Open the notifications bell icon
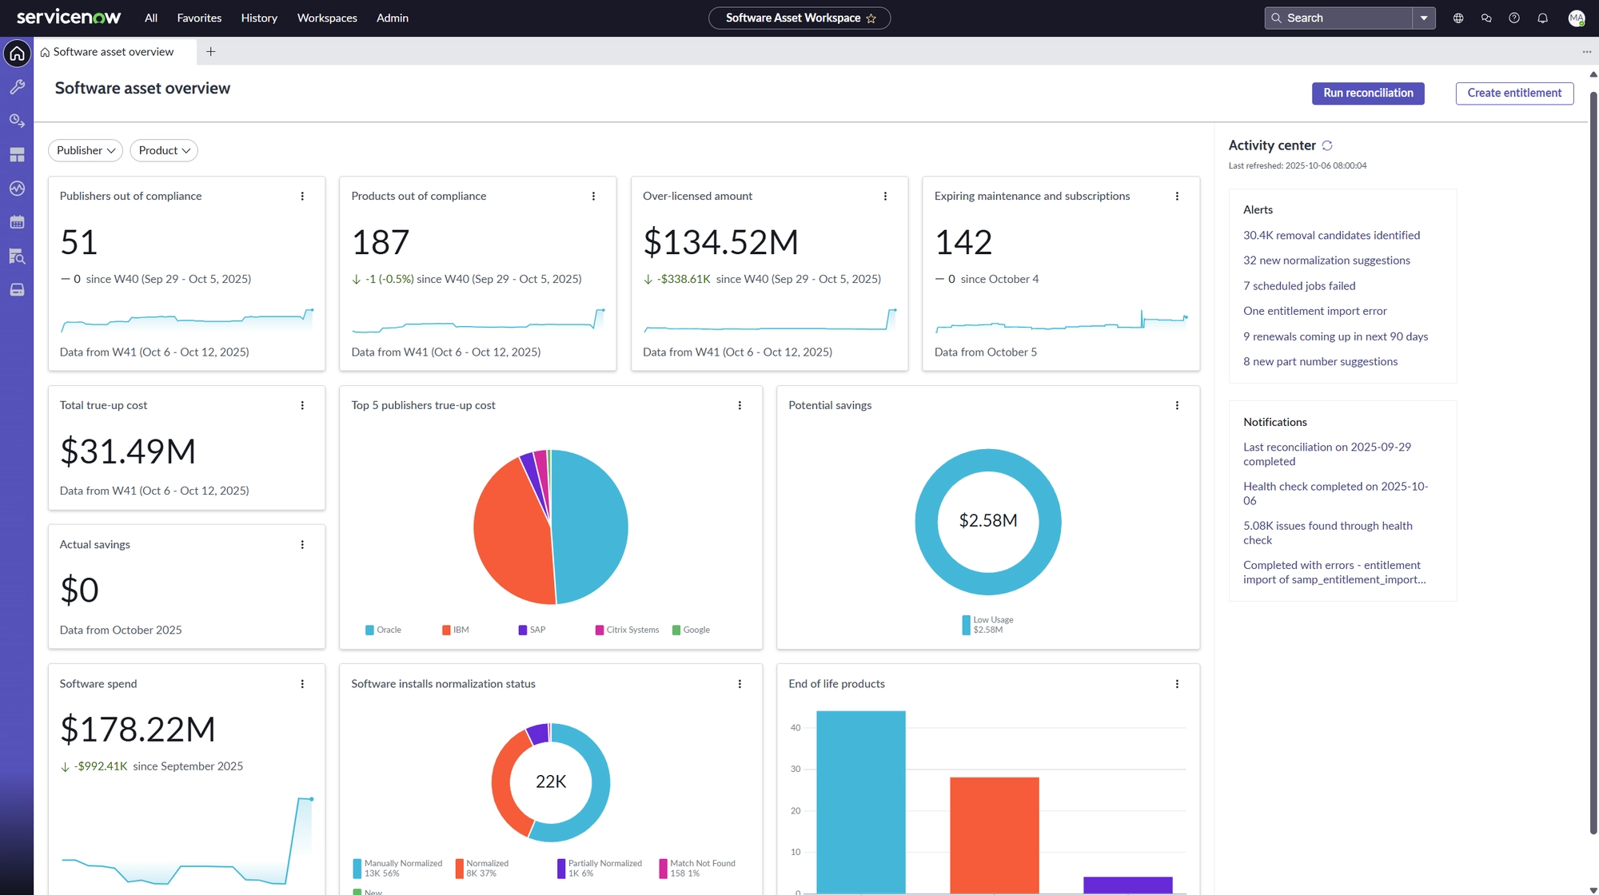Screen dimensions: 1599x895 point(1542,18)
